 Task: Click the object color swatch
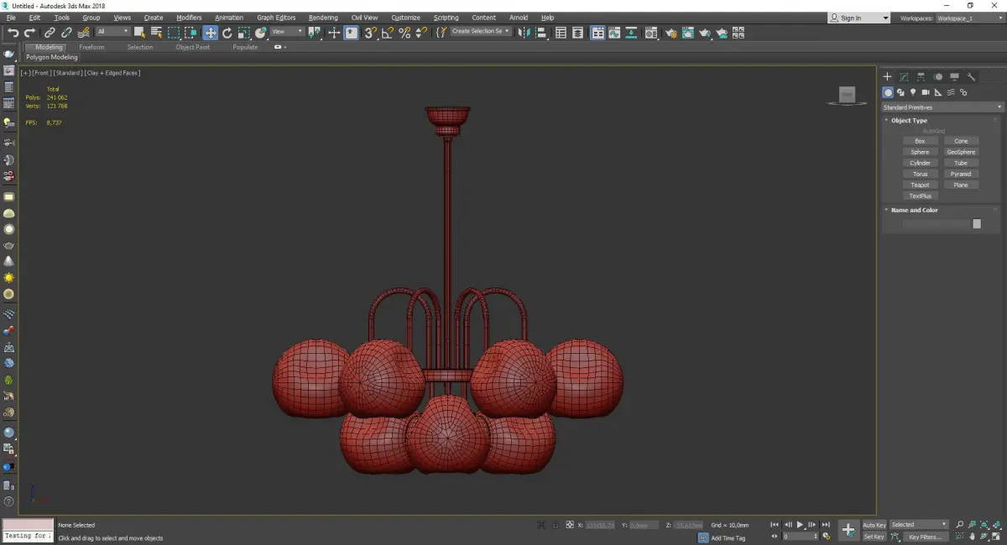point(976,224)
